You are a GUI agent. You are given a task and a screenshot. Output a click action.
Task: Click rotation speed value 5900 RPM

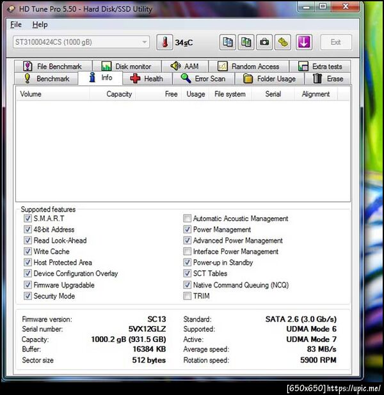click(x=318, y=360)
